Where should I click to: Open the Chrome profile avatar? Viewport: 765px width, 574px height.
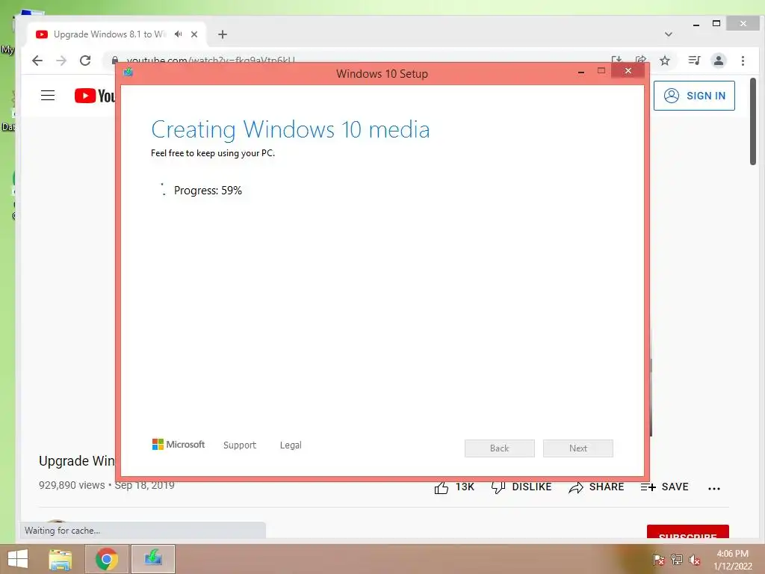coord(718,61)
